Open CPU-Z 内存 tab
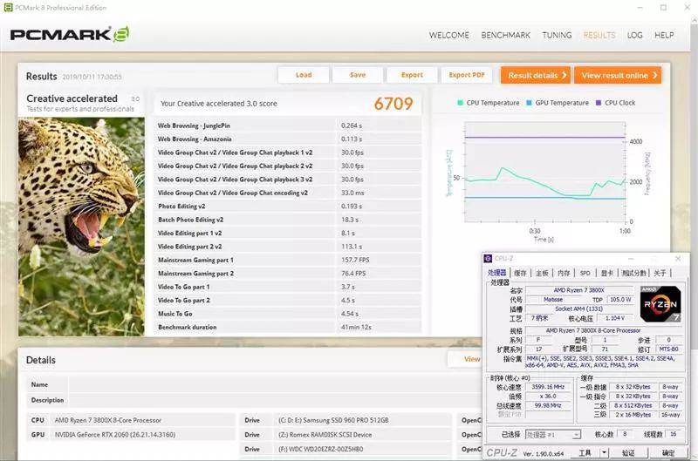This screenshot has width=698, height=461. 564,273
